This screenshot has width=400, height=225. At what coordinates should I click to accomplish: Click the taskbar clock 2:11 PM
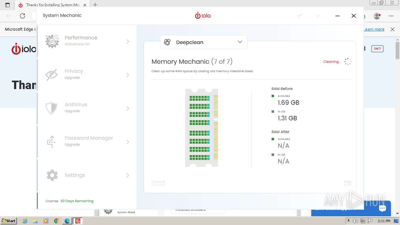point(384,221)
